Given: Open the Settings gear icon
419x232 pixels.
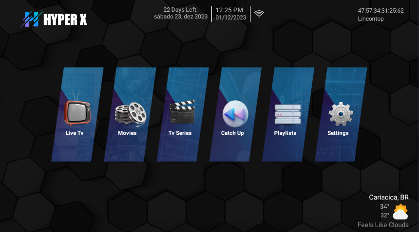Looking at the screenshot, I should [340, 114].
